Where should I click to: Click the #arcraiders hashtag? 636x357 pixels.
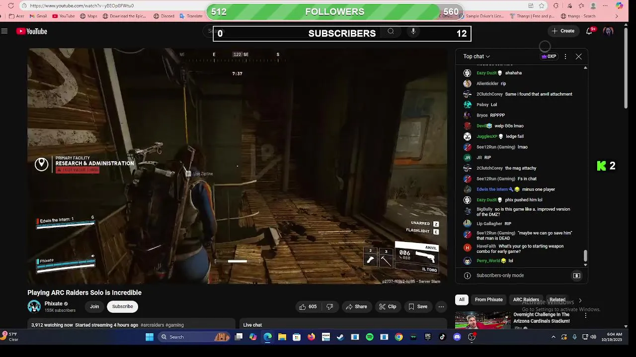pos(152,325)
